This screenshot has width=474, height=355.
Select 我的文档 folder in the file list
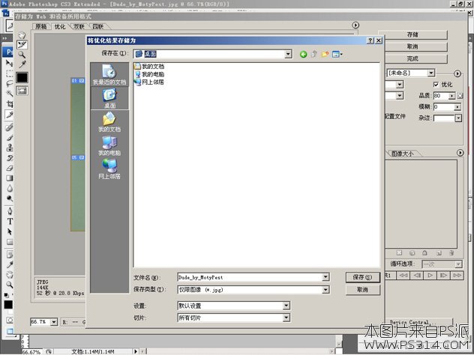(149, 66)
